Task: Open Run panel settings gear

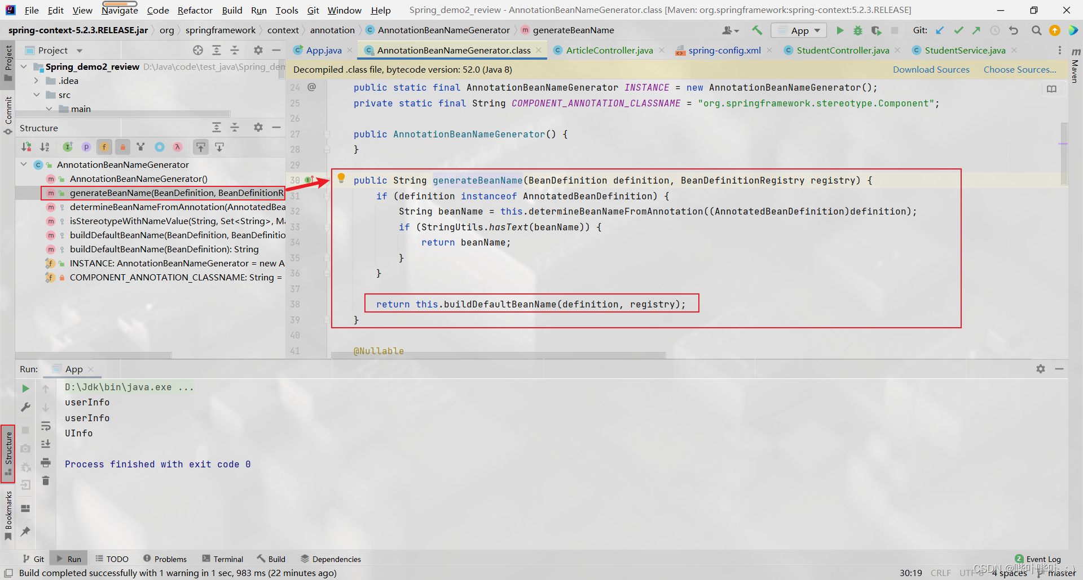Action: (1041, 369)
